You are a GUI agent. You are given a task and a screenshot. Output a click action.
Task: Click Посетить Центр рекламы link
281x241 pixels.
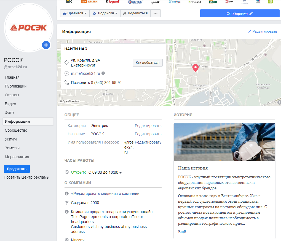pyautogui.click(x=26, y=177)
